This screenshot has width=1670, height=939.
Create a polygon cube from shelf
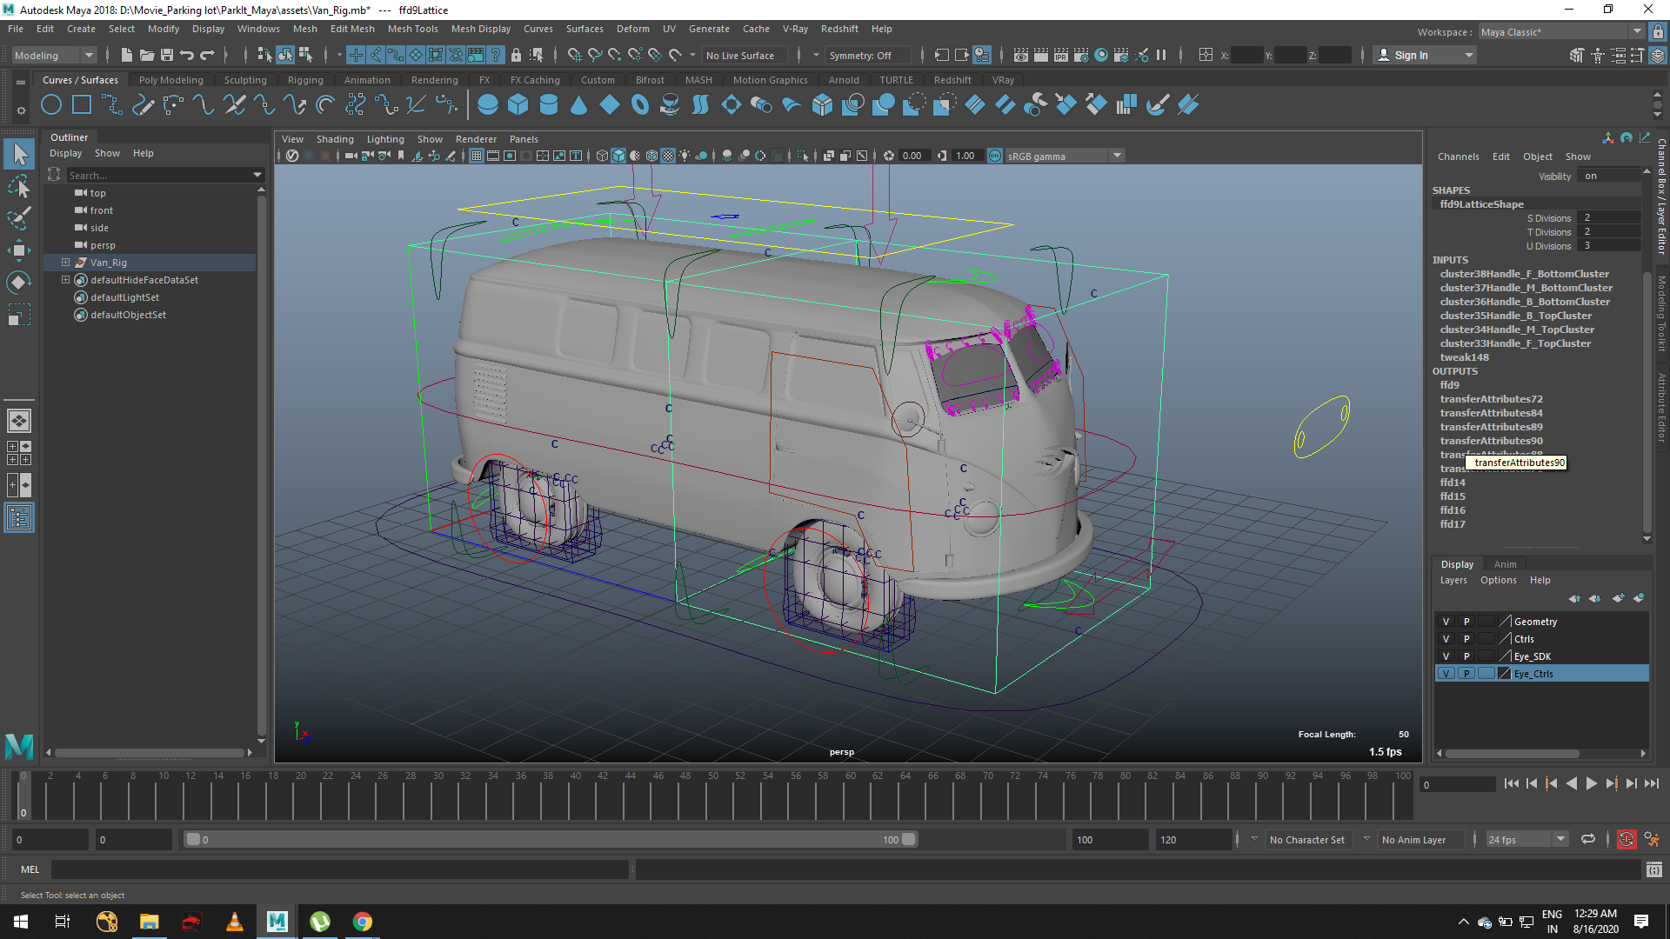(x=518, y=105)
